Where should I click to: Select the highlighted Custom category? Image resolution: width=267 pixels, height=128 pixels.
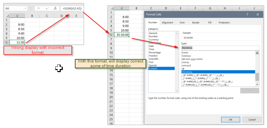[161, 69]
